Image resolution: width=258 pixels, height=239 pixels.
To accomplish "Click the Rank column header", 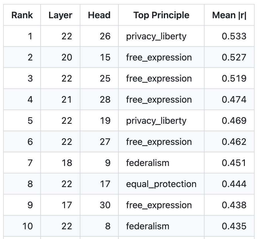I will coord(22,15).
